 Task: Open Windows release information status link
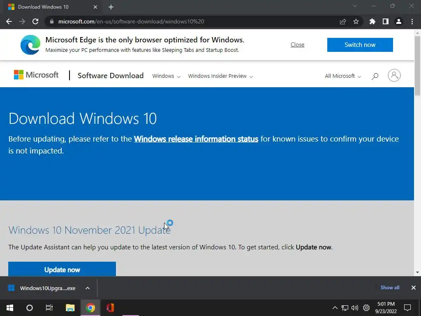click(196, 139)
